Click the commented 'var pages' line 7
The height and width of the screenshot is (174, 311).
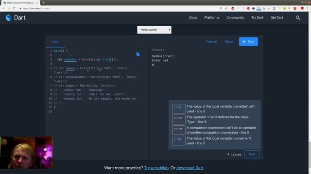click(84, 86)
